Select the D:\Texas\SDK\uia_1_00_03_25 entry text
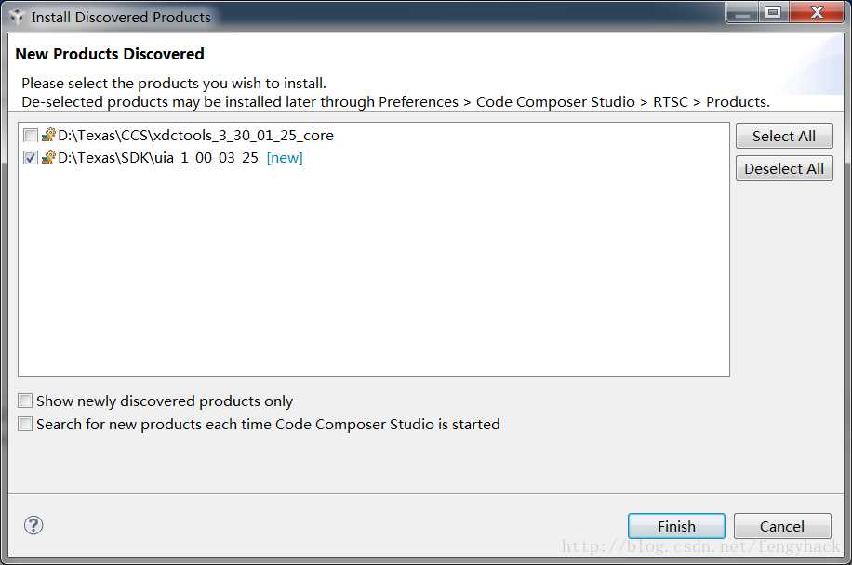 (158, 158)
